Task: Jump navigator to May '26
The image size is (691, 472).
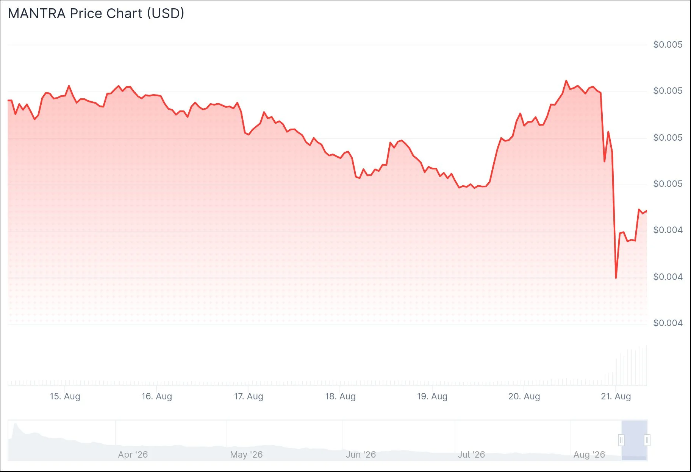Action: click(x=246, y=455)
